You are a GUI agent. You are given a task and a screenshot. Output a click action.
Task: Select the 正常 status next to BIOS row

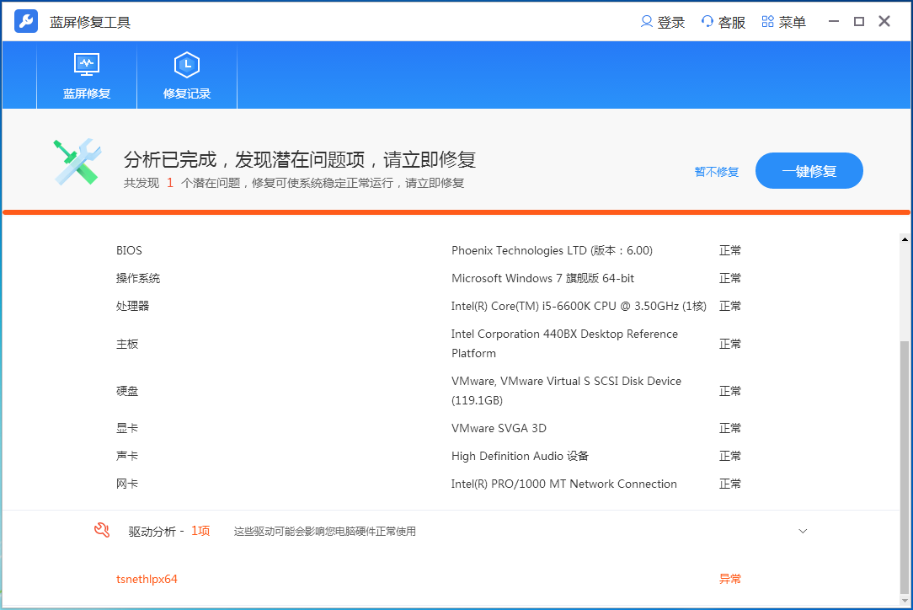(730, 250)
